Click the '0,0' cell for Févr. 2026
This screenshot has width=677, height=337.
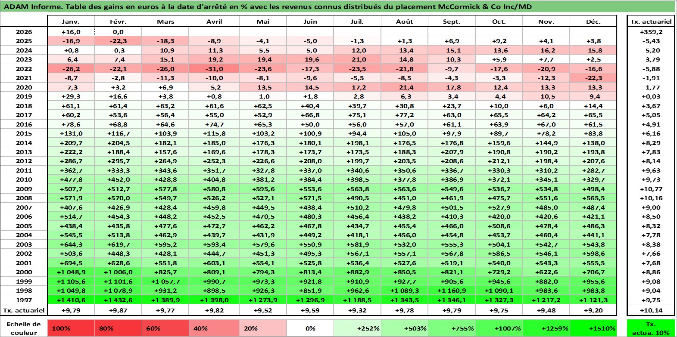[x=118, y=32]
